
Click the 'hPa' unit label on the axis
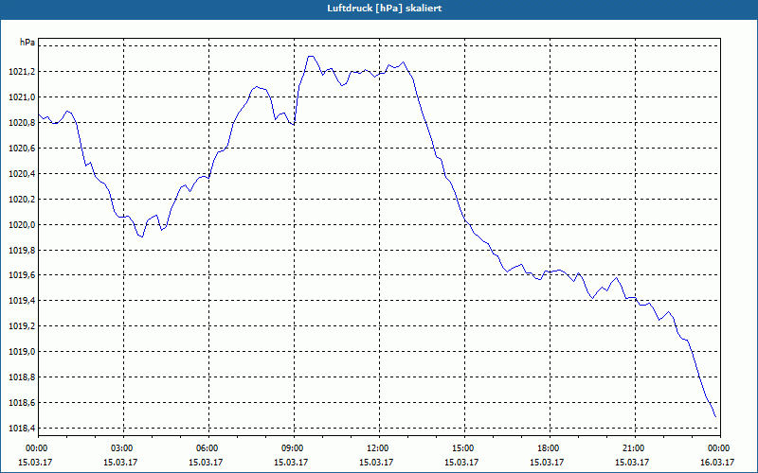27,43
